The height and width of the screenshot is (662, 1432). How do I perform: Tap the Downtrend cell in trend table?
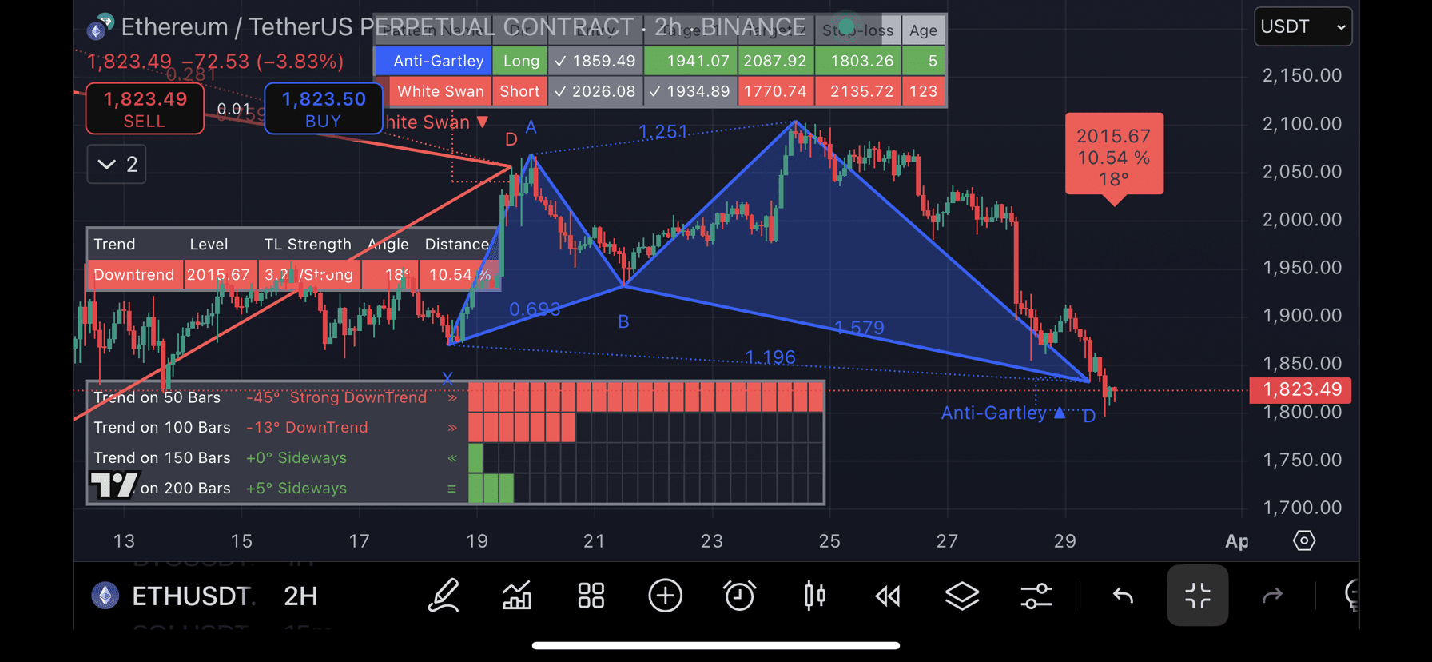134,275
